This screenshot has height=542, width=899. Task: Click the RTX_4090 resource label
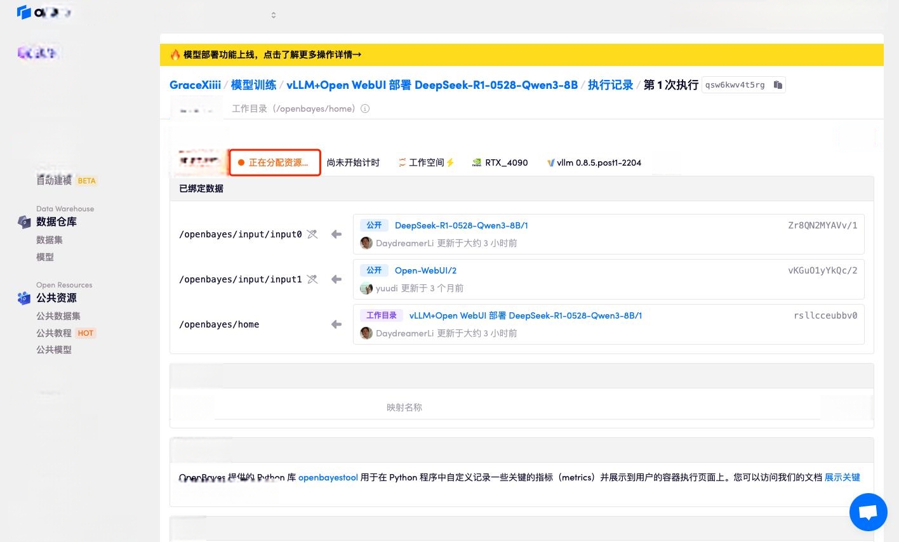(x=507, y=162)
